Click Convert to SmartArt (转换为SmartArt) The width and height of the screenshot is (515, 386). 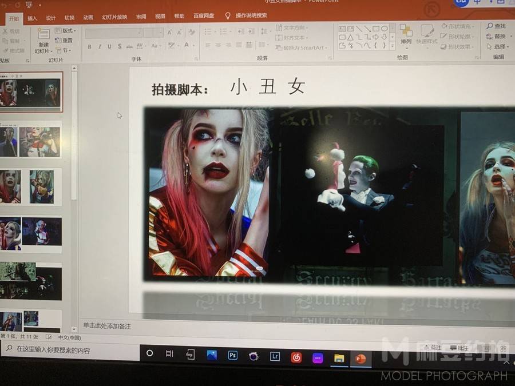[301, 48]
